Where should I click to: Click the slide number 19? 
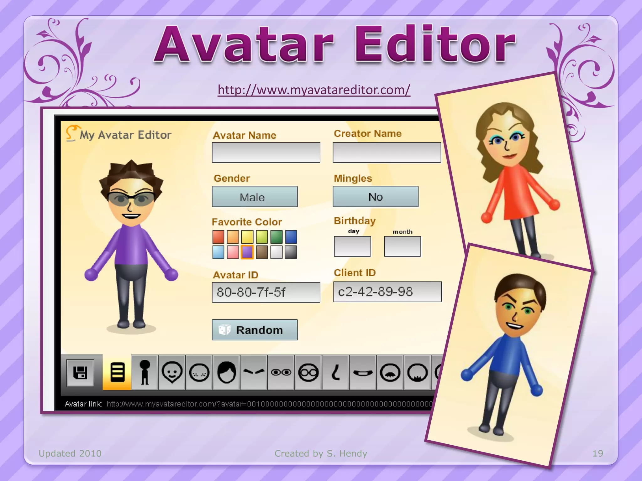(598, 453)
